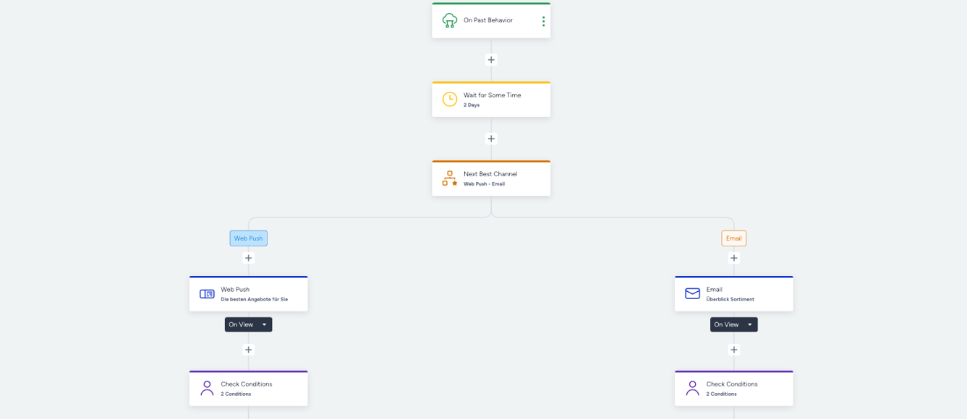
Task: Add step under Email branch label
Action: [x=733, y=258]
